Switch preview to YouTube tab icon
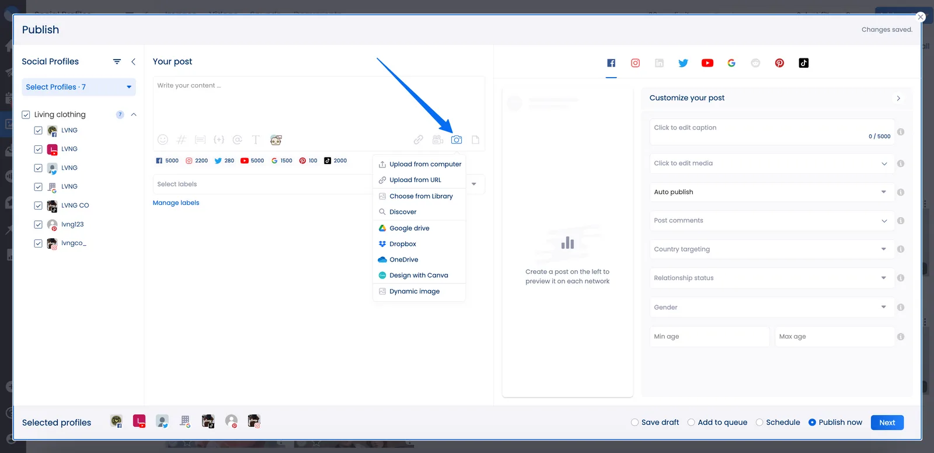The image size is (934, 453). pos(708,63)
